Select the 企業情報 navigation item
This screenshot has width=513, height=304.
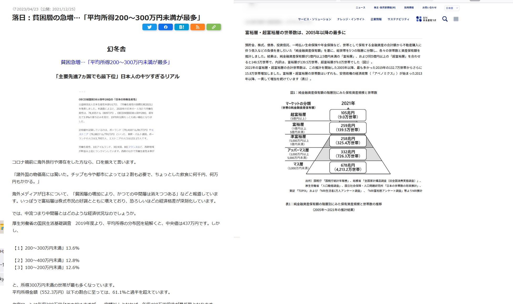click(376, 19)
